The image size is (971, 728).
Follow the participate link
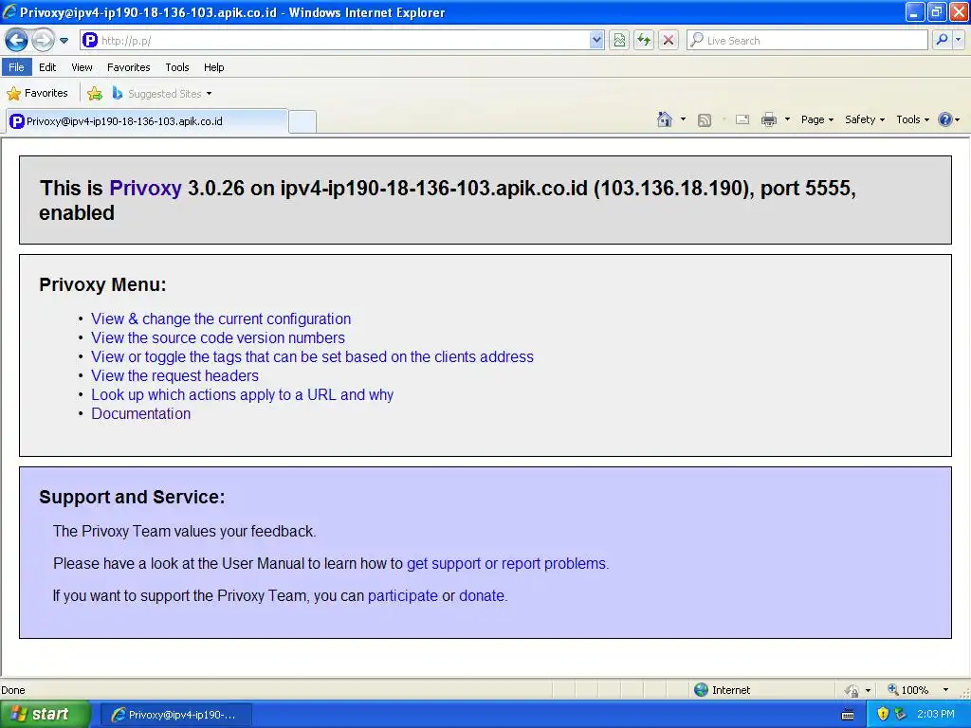402,595
